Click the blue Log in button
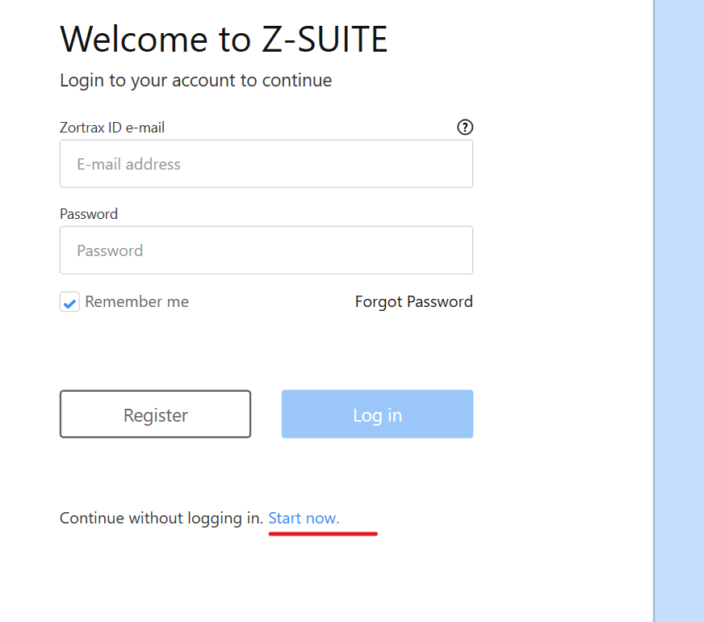The width and height of the screenshot is (704, 622). point(377,414)
